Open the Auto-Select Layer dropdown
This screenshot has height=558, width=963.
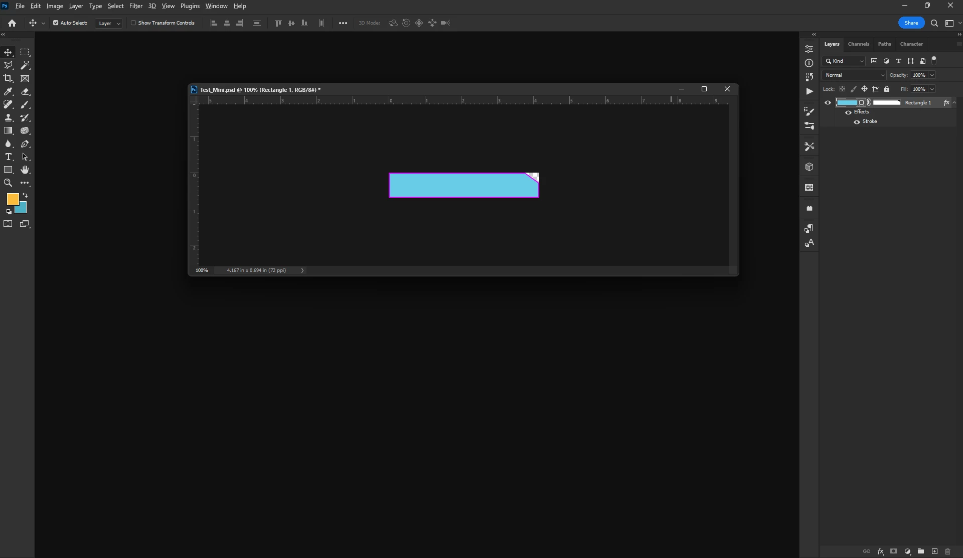[108, 24]
